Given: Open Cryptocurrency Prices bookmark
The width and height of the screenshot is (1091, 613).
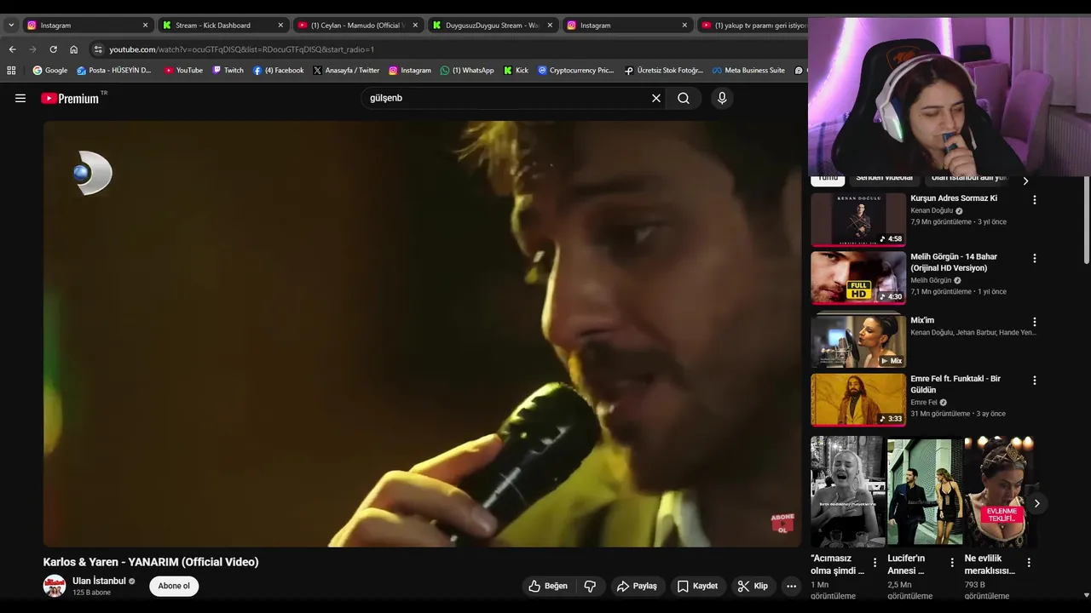Looking at the screenshot, I should (x=575, y=71).
